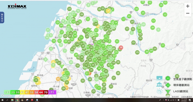
Task: Switch to Chrome in the taskbar
Action: tap(17, 100)
